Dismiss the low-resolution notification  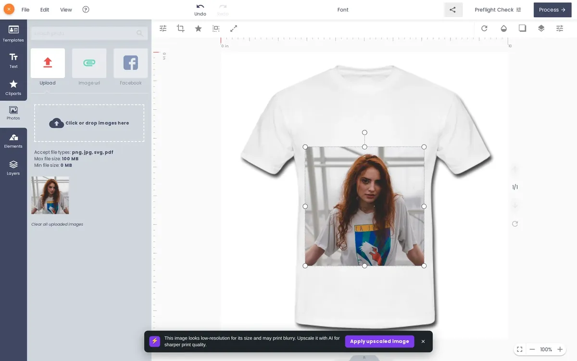click(423, 341)
